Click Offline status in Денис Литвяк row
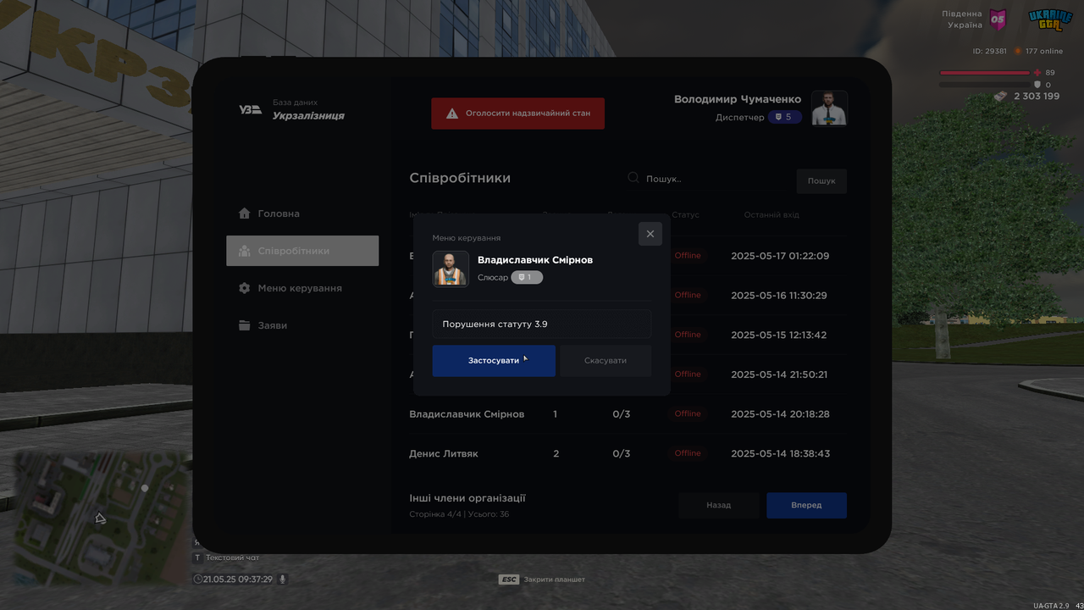The height and width of the screenshot is (610, 1084). point(688,454)
